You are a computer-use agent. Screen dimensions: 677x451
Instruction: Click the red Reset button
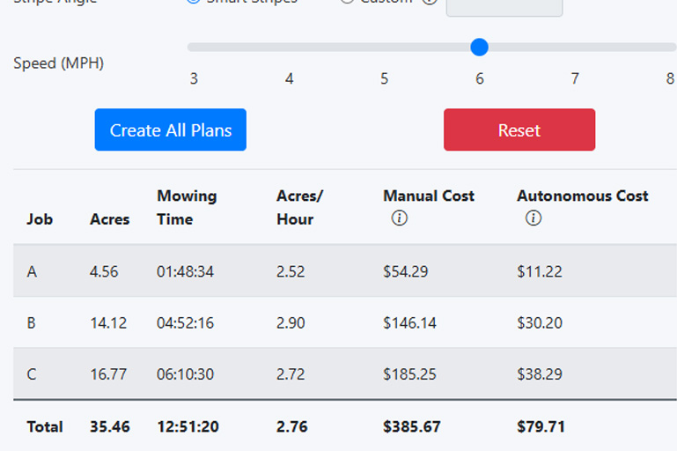519,129
